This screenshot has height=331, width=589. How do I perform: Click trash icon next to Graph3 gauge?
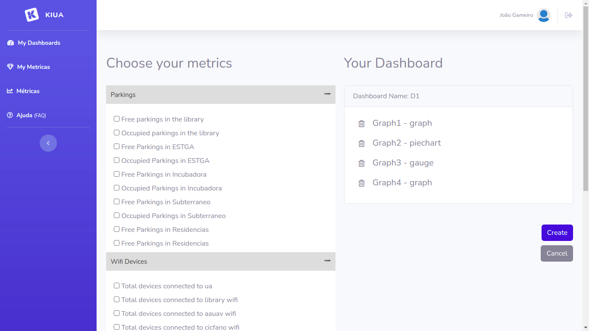(362, 163)
